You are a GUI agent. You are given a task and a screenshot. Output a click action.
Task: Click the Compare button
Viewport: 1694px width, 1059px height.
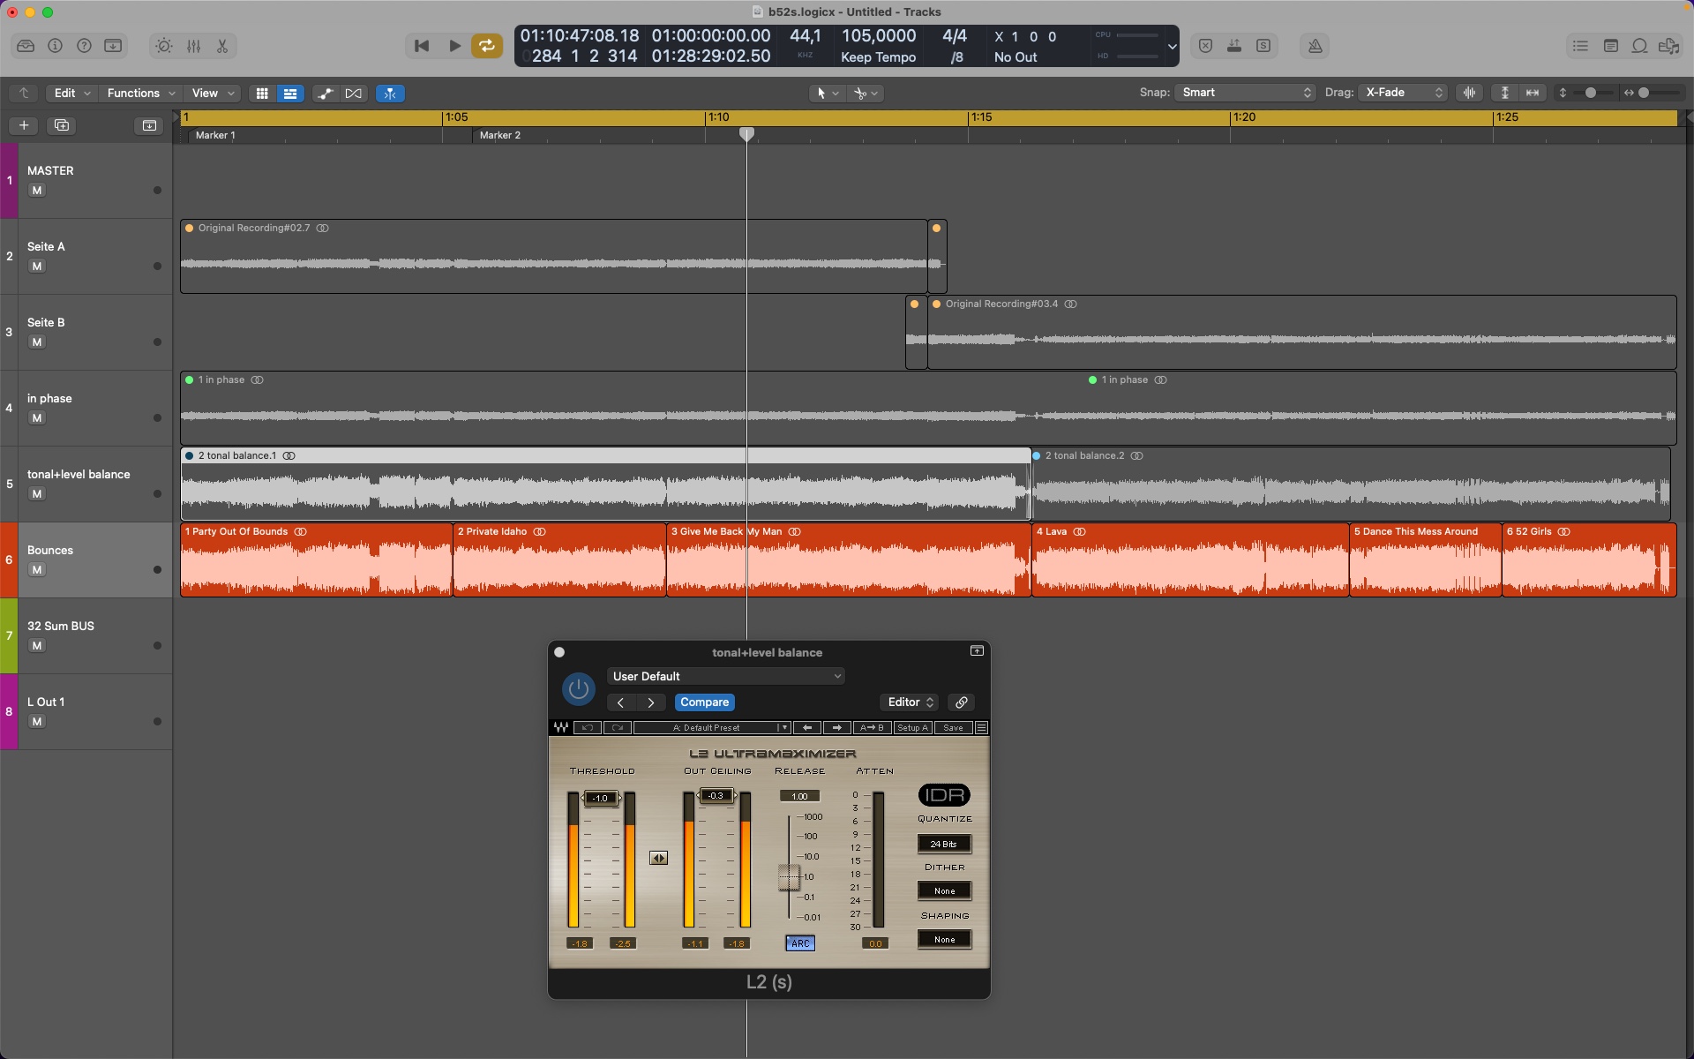click(704, 702)
